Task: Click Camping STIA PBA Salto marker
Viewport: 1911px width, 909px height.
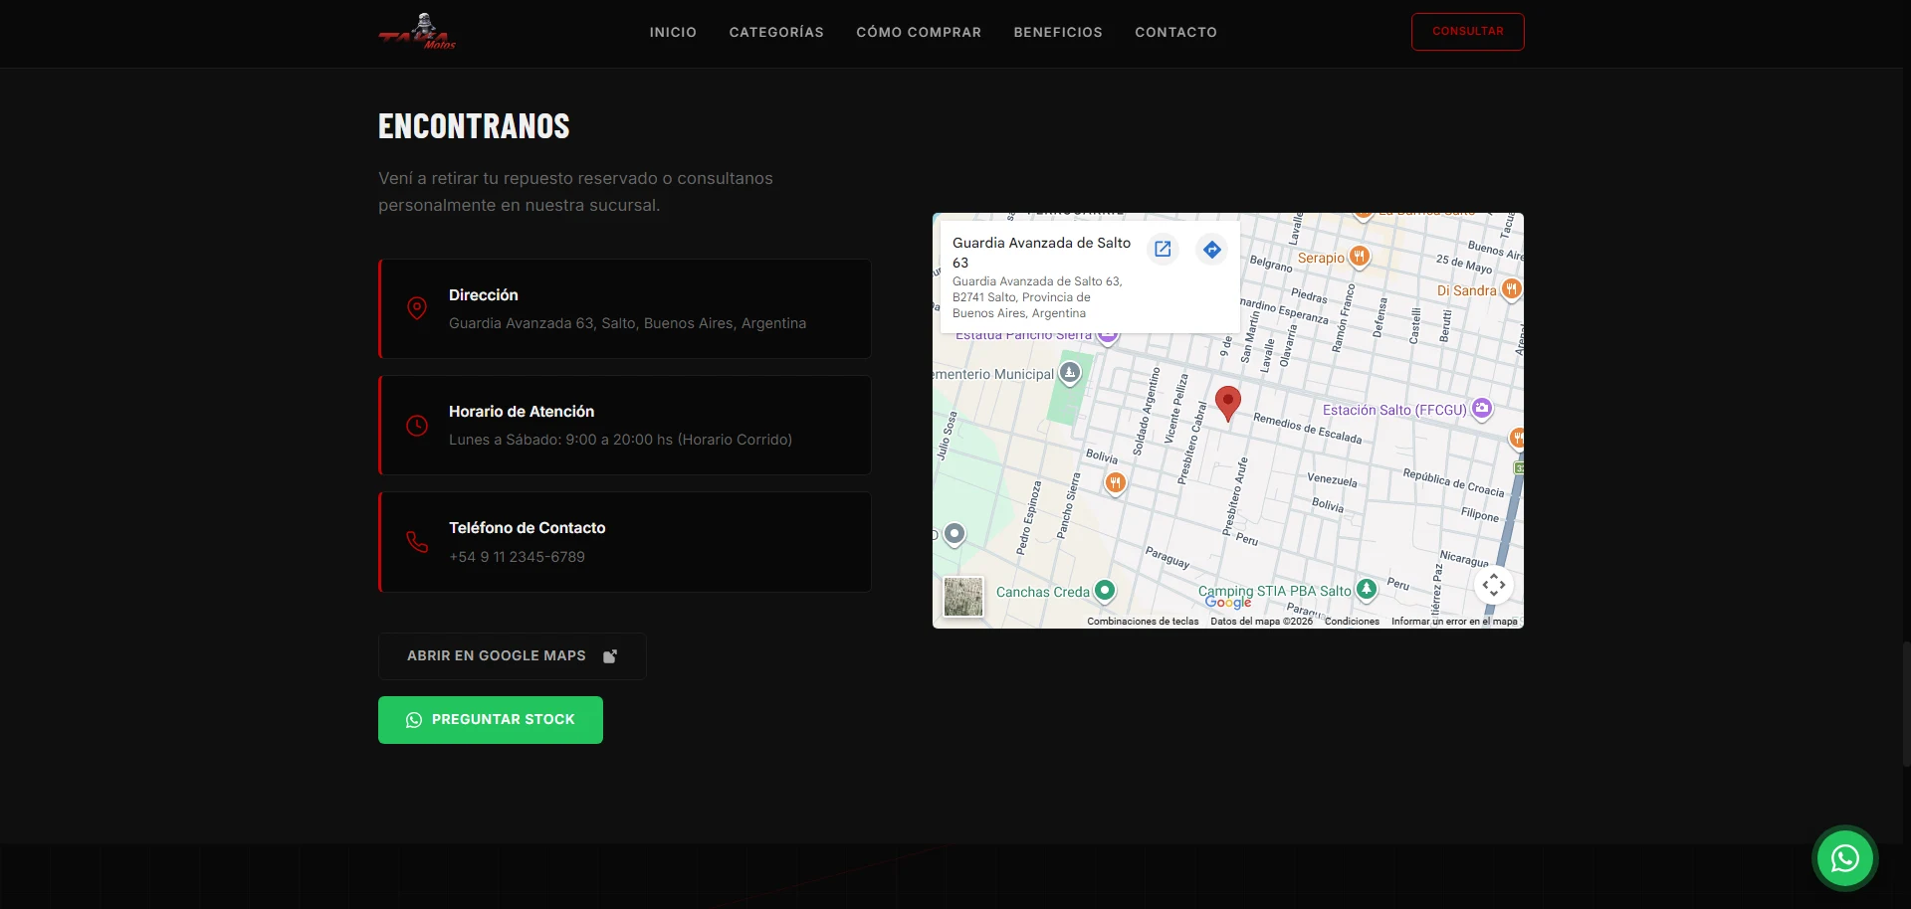Action: (1367, 589)
